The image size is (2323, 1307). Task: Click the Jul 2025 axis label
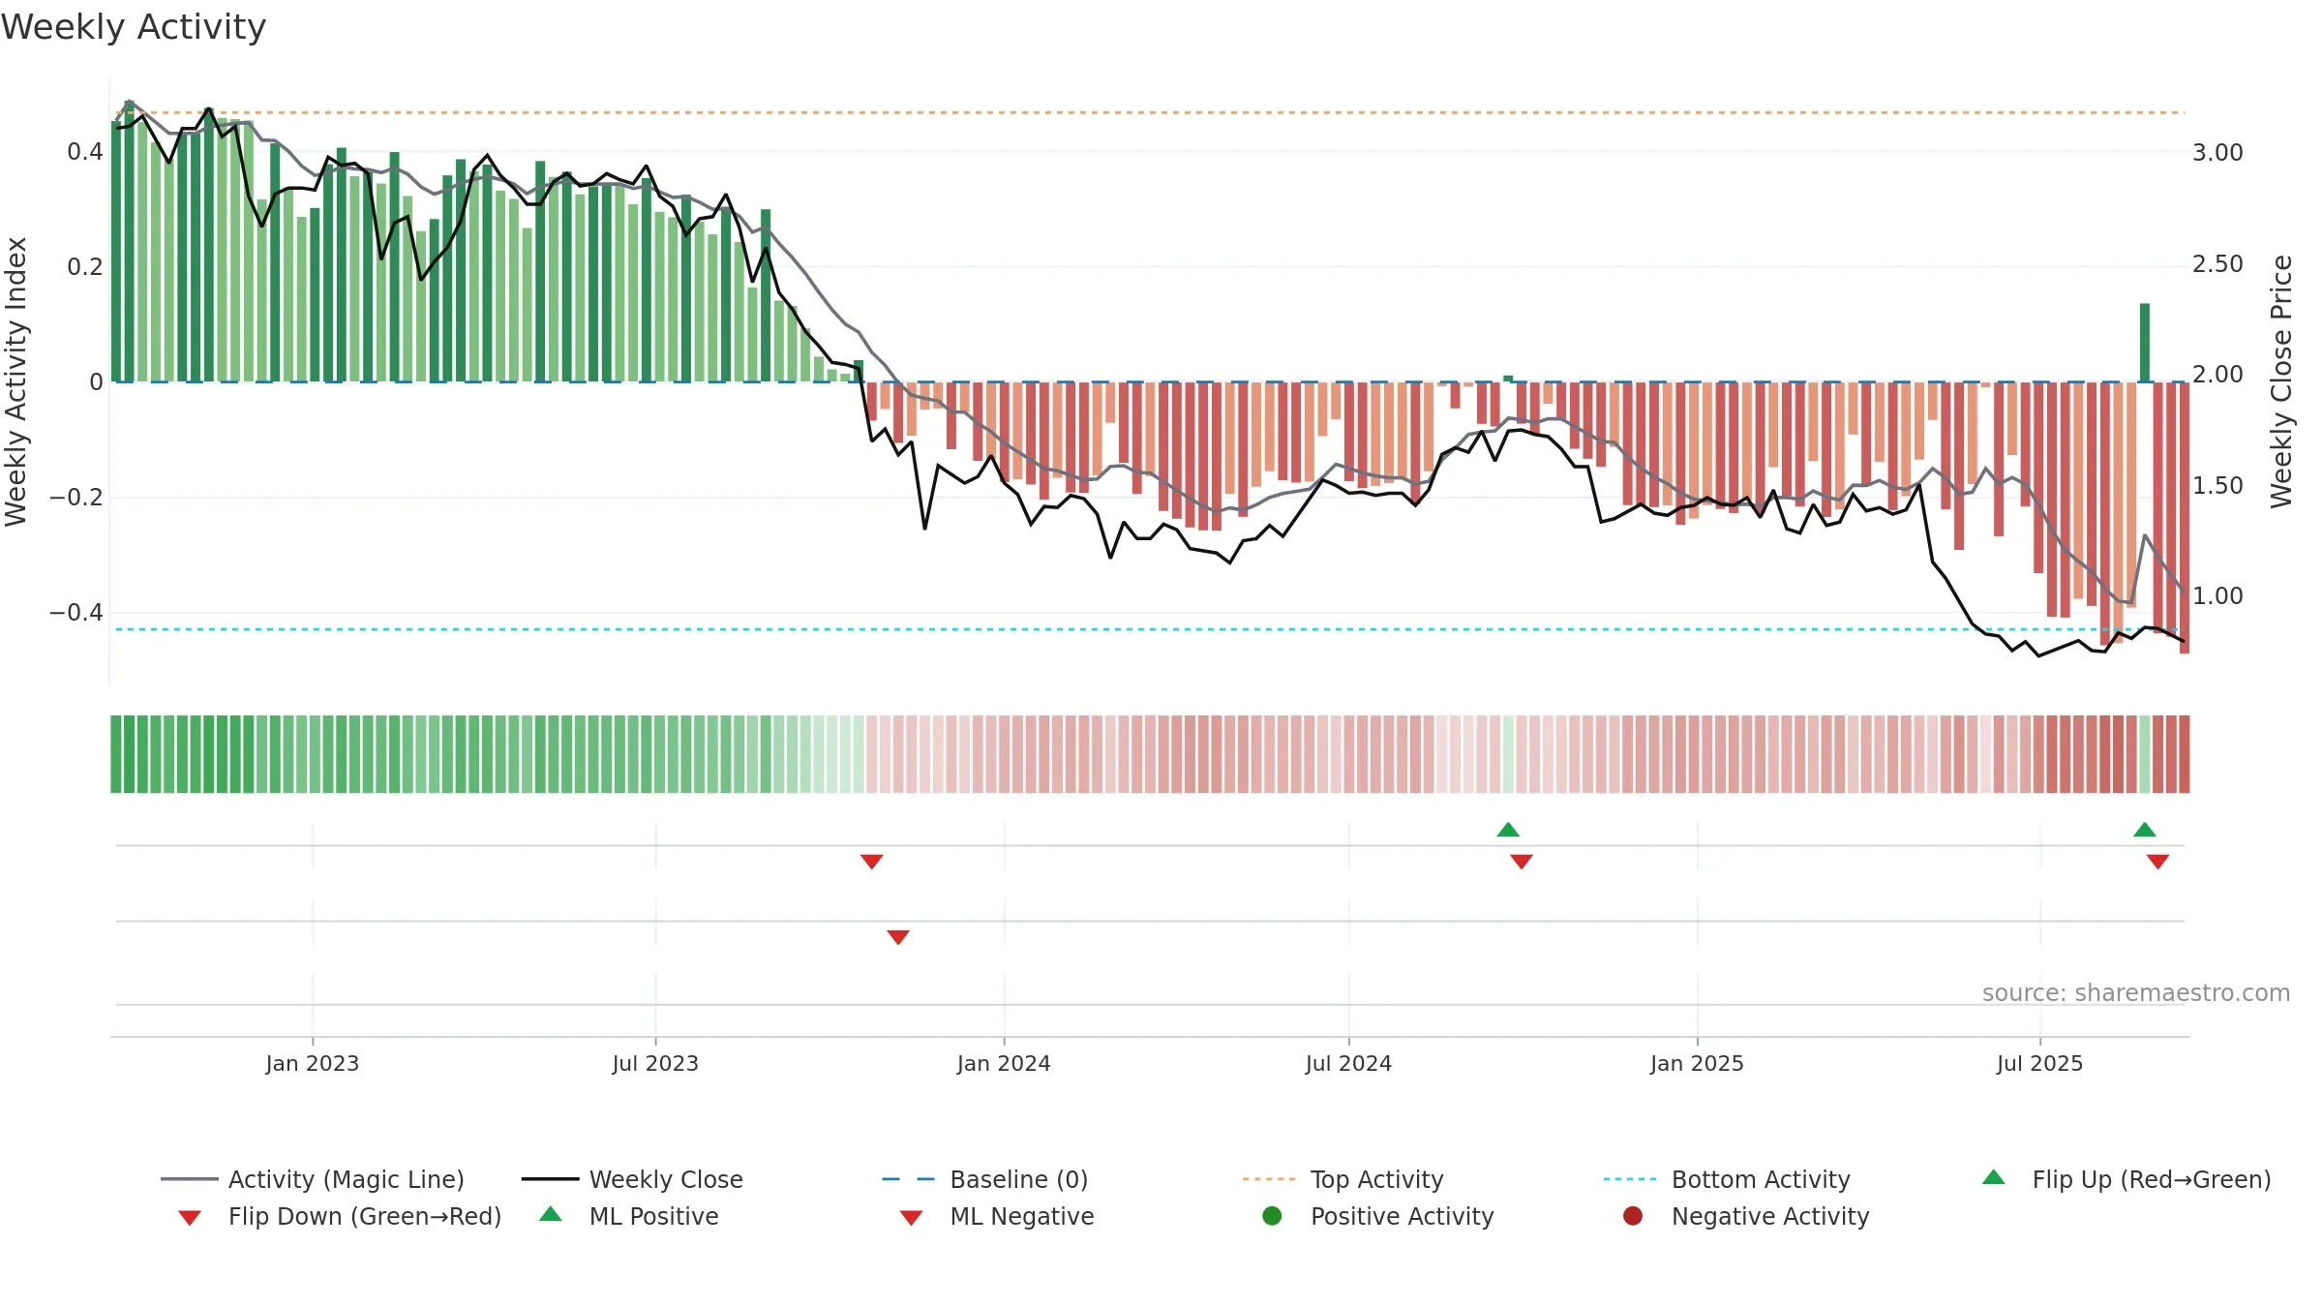[2039, 1064]
